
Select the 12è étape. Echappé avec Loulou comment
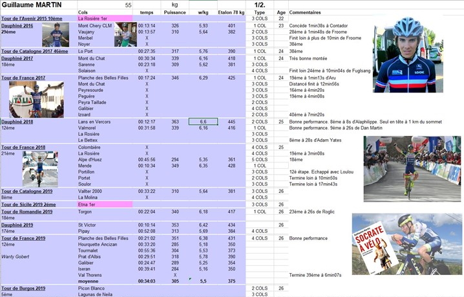coord(321,172)
